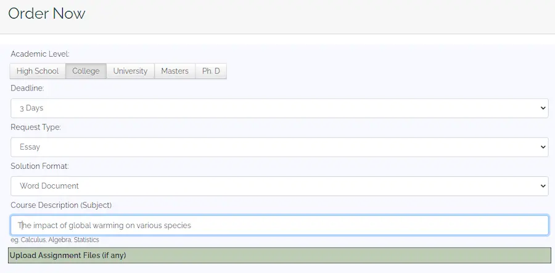Viewport: 555px width, 273px height.
Task: Open the Deadline dropdown showing 3 Days
Action: point(279,108)
